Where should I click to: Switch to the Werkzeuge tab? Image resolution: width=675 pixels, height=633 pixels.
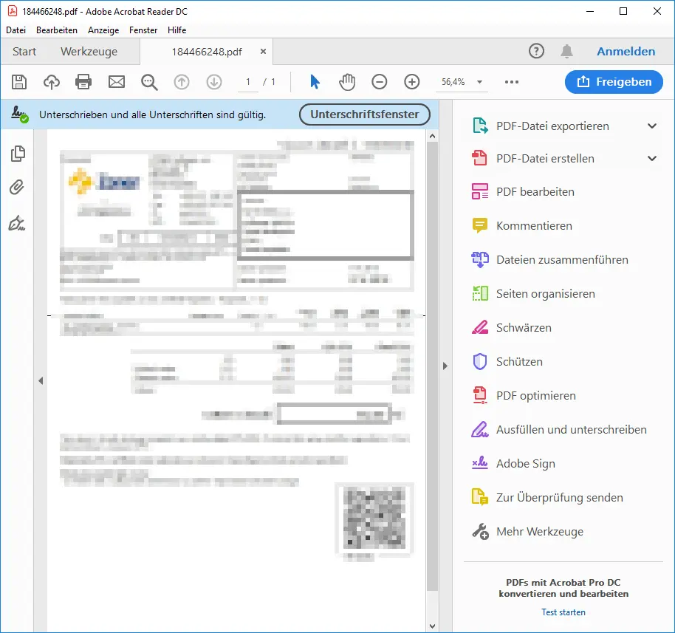[x=89, y=52]
